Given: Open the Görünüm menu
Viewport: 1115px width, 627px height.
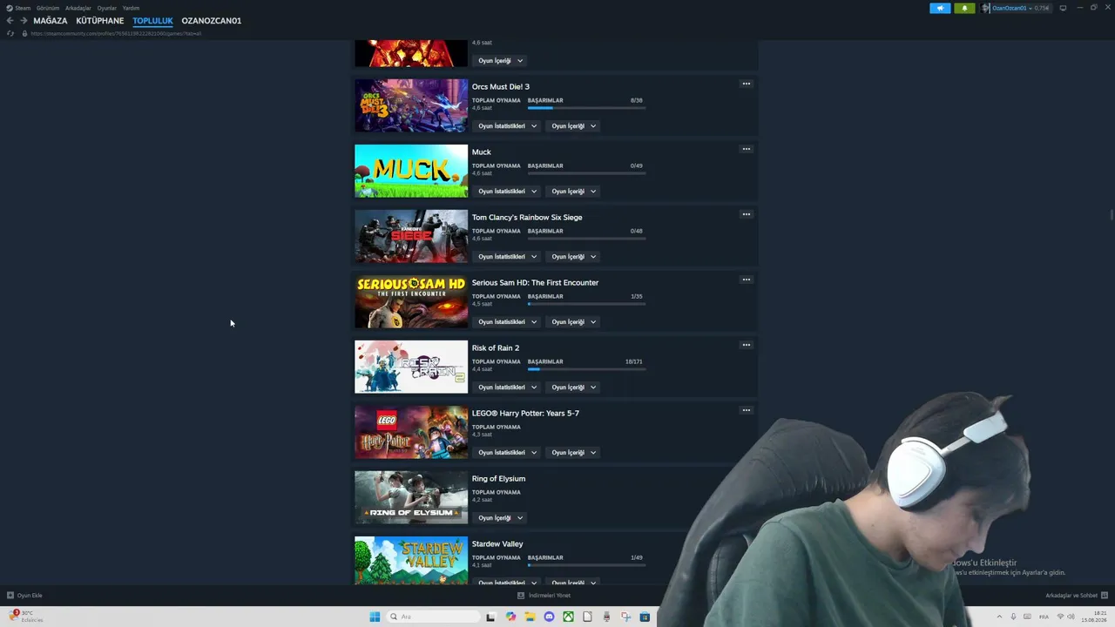Looking at the screenshot, I should (48, 8).
